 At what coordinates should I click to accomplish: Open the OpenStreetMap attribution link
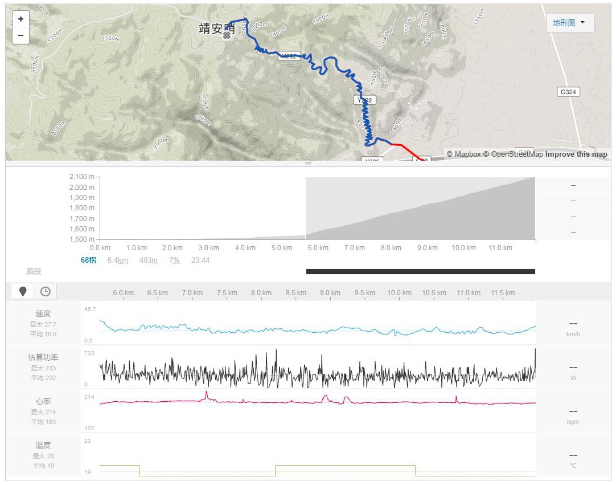pyautogui.click(x=513, y=154)
